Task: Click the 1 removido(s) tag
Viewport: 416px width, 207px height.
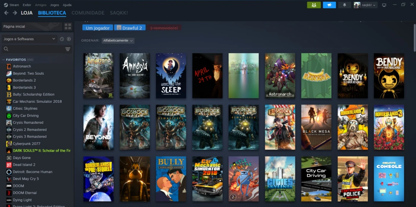Action: pyautogui.click(x=164, y=28)
